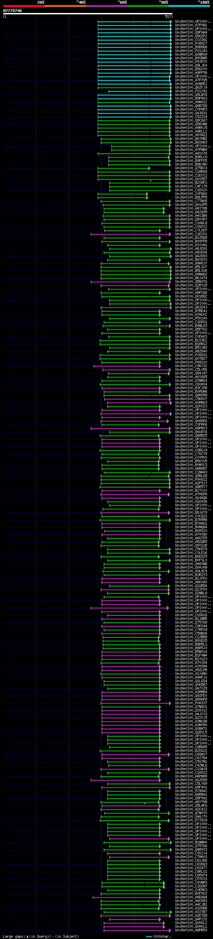The width and height of the screenshot is (213, 939).
Task: Select label UniRef100_Q0H0L2
Action: (191, 923)
